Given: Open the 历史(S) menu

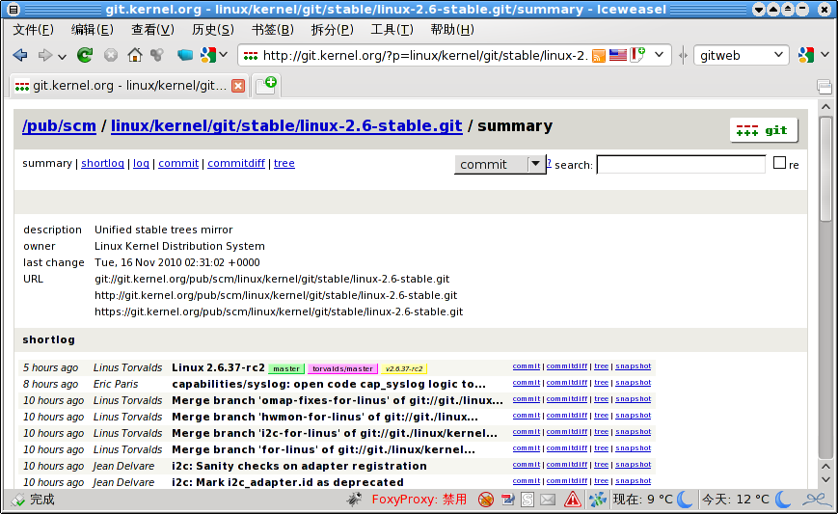Looking at the screenshot, I should pyautogui.click(x=213, y=30).
